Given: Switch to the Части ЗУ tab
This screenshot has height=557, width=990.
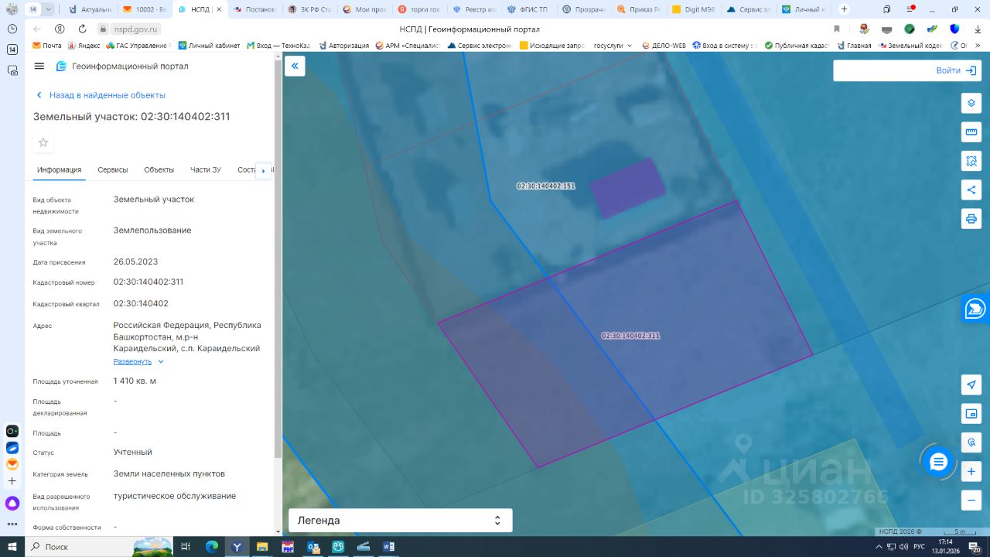Looking at the screenshot, I should 206,170.
